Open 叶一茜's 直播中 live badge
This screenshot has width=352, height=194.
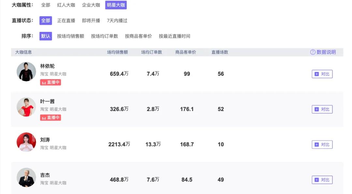(51, 118)
